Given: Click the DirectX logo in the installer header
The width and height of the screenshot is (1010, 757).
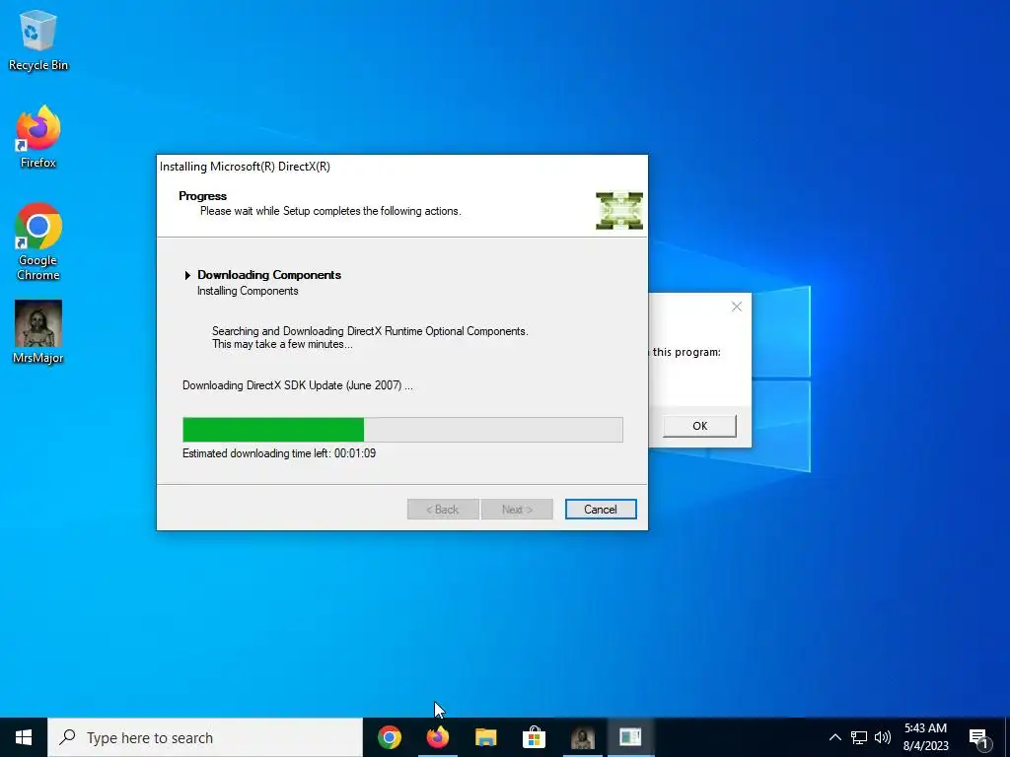Looking at the screenshot, I should click(x=619, y=211).
